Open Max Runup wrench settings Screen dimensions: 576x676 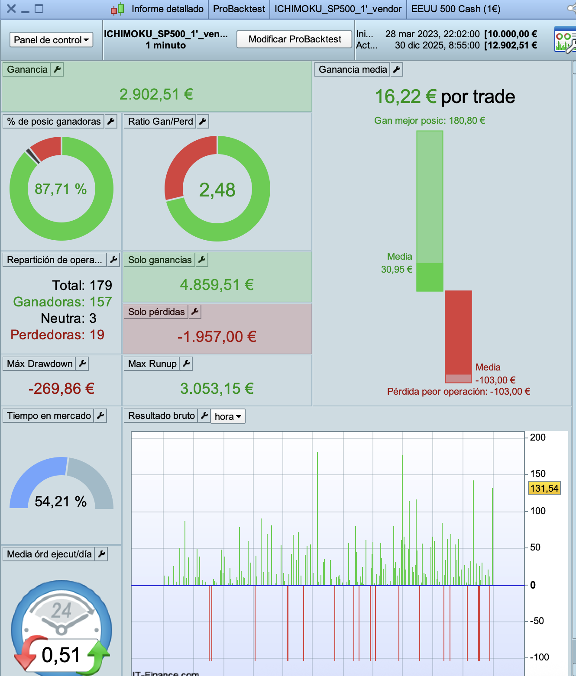(186, 364)
